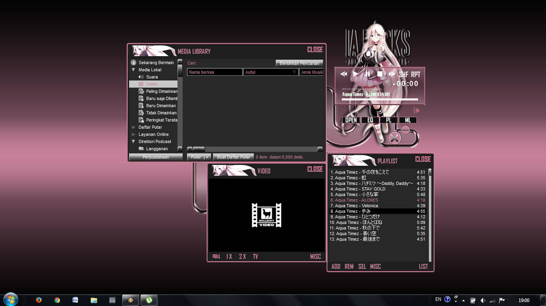This screenshot has height=306, width=546.
Task: Start playback with the play icon
Action: [x=355, y=74]
